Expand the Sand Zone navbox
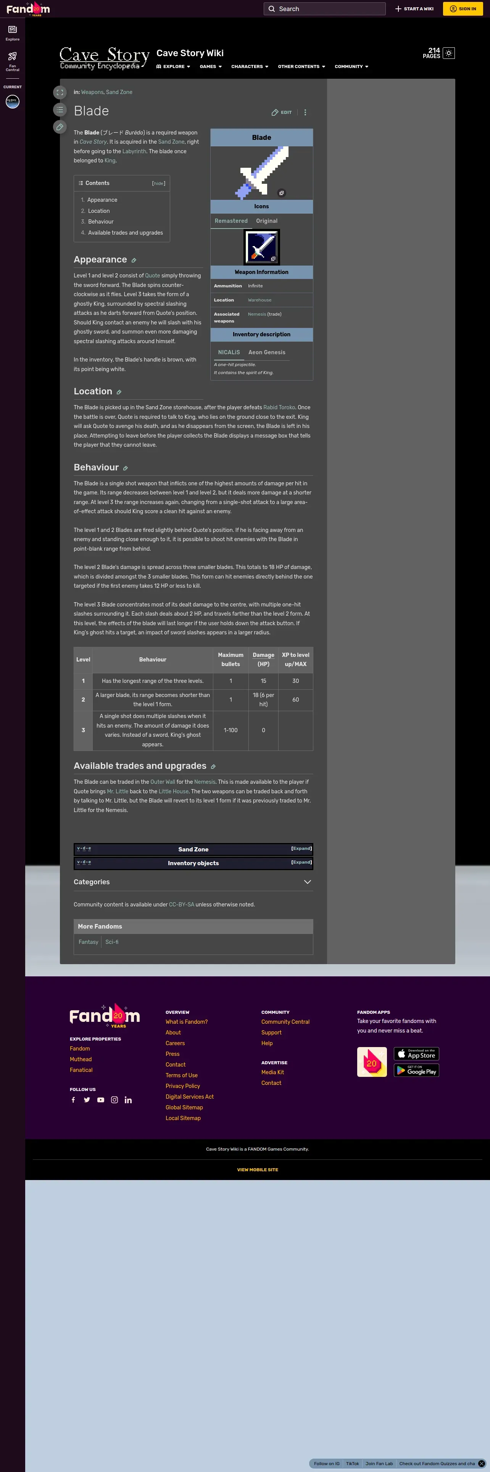490x1472 pixels. [x=301, y=849]
